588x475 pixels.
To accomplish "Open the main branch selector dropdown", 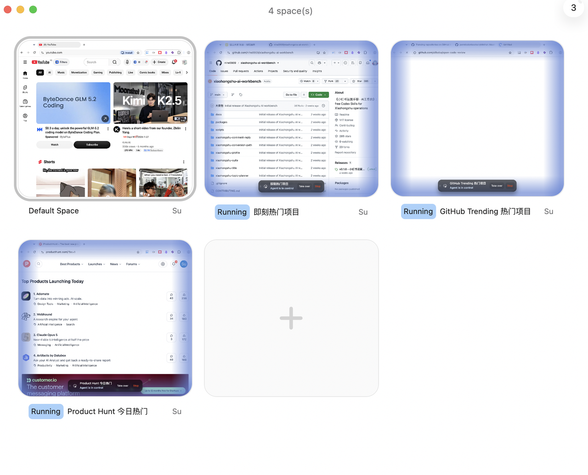I will [x=218, y=95].
